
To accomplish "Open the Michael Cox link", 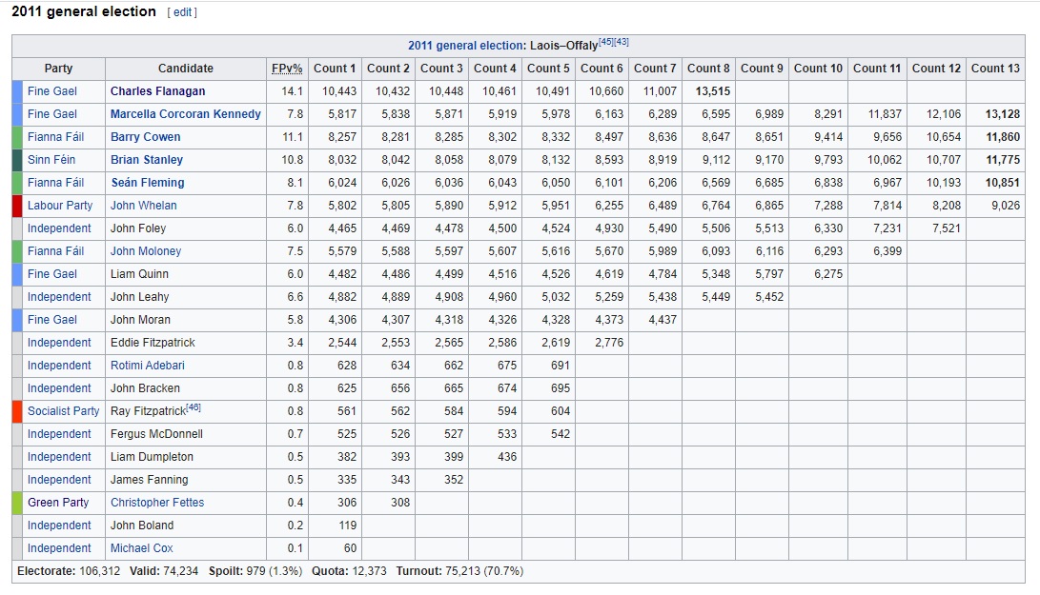I will [x=141, y=548].
